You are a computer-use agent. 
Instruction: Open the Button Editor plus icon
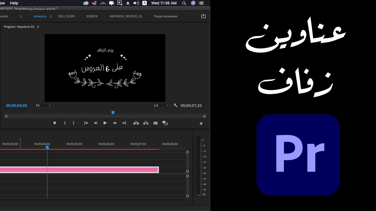coord(201,123)
